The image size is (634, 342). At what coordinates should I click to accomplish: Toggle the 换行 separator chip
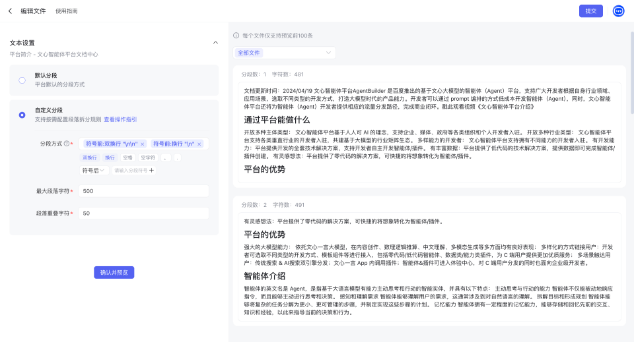(x=110, y=157)
